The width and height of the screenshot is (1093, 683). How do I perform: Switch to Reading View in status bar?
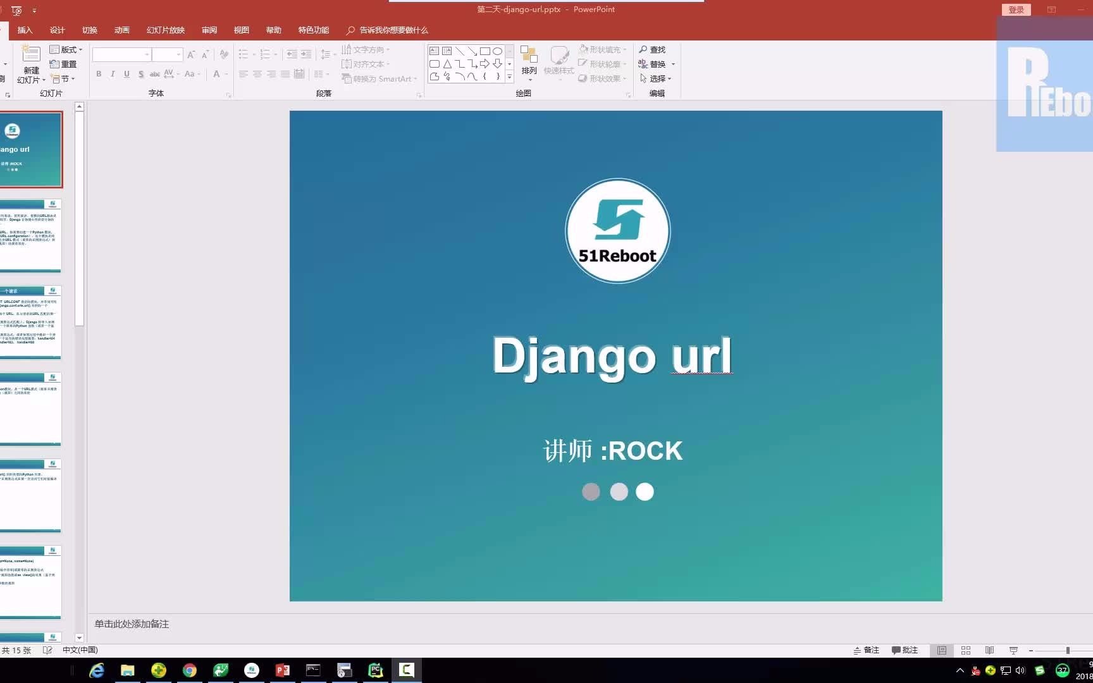click(990, 650)
